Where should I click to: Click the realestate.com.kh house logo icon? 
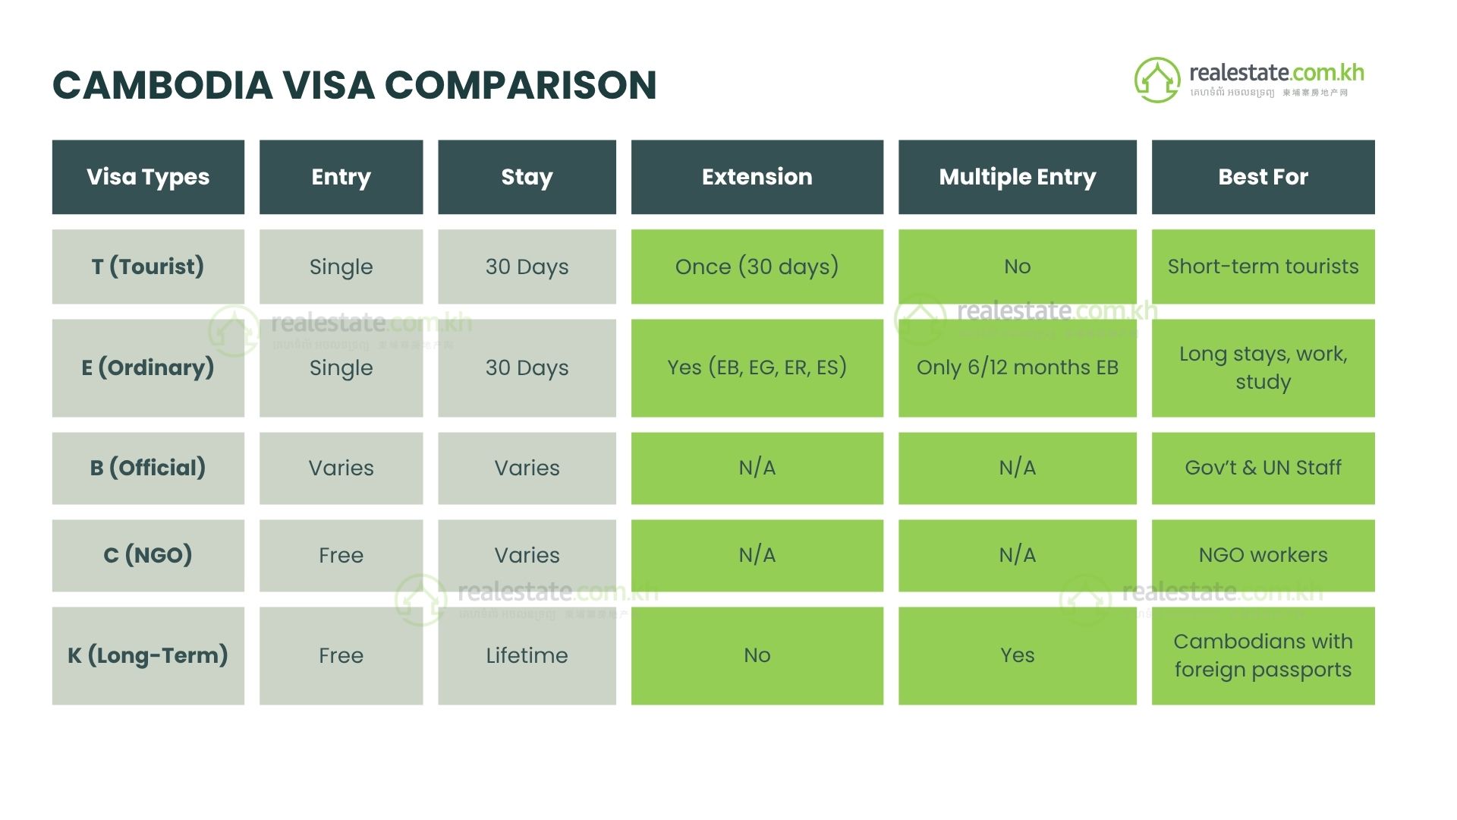pyautogui.click(x=1157, y=80)
